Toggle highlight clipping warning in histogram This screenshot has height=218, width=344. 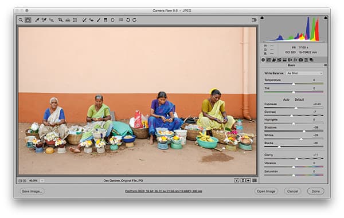point(326,18)
